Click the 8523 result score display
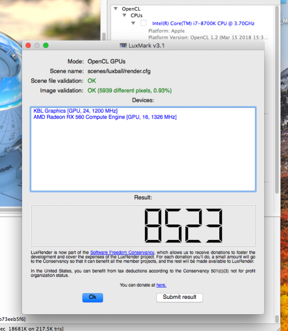Image resolution: width=288 pixels, height=331 pixels. 143,226
